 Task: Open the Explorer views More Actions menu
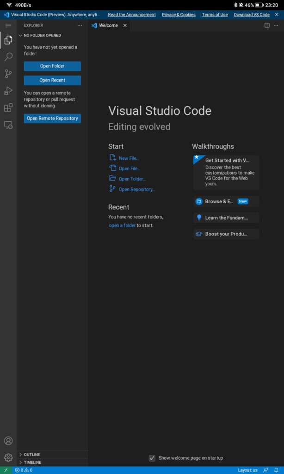[x=79, y=25]
